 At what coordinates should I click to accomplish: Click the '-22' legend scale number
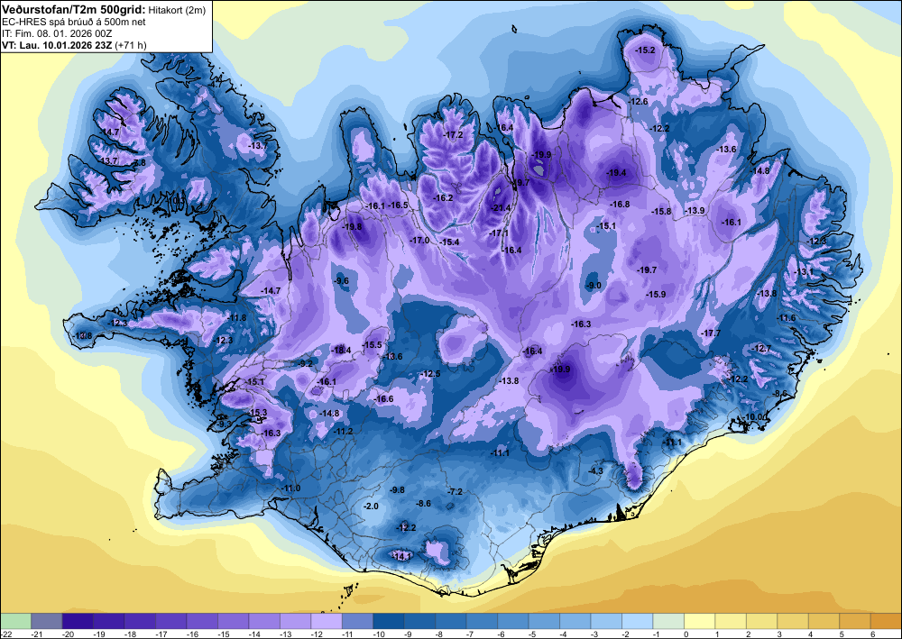coord(5,634)
